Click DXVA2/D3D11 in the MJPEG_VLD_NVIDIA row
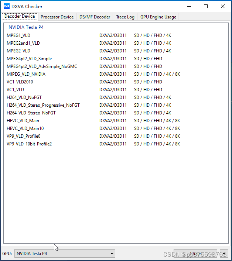This screenshot has width=232, height=261. point(113,74)
